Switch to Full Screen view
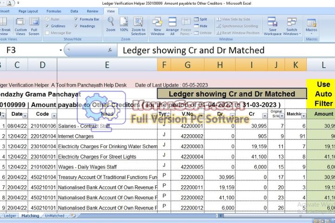 tap(34, 26)
